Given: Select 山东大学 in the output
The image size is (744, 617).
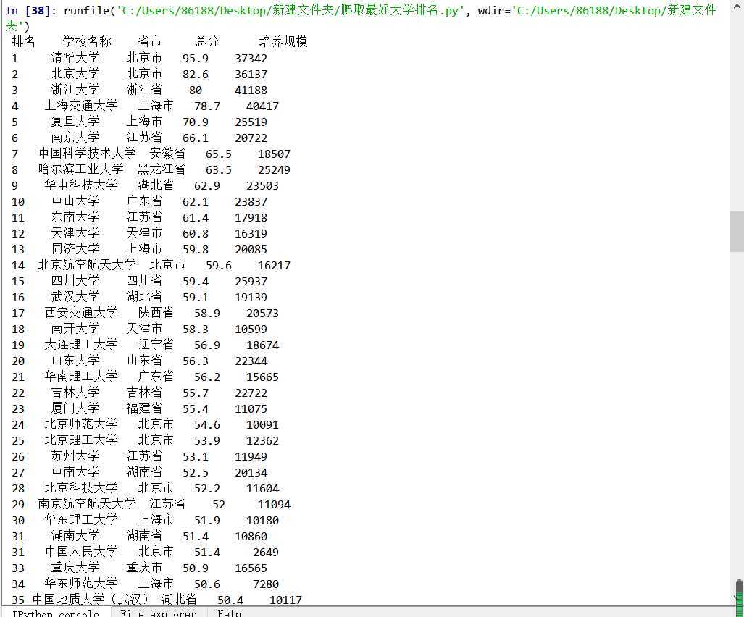Looking at the screenshot, I should coord(75,361).
